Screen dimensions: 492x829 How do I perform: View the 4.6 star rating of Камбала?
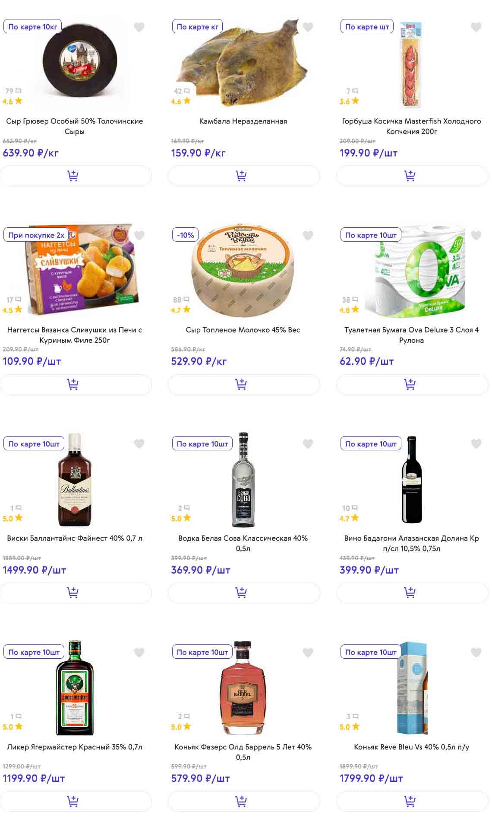point(180,102)
